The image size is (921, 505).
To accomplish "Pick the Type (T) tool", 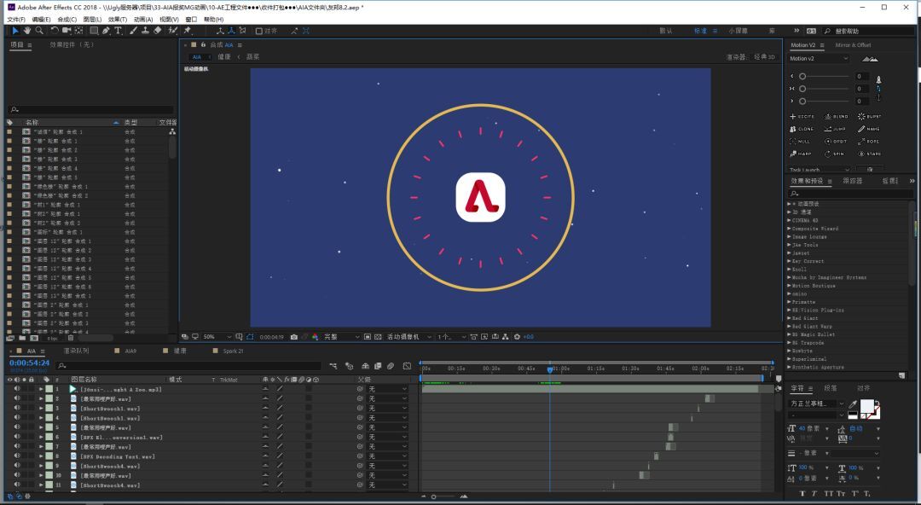I will (x=118, y=31).
